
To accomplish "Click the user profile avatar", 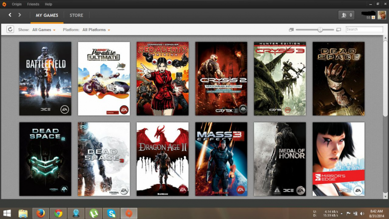I will [382, 15].
